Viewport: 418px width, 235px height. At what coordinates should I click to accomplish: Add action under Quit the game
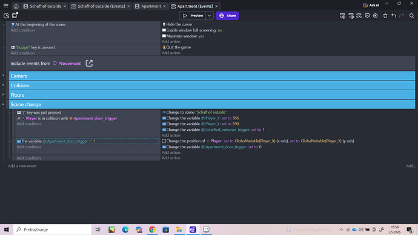pyautogui.click(x=171, y=53)
